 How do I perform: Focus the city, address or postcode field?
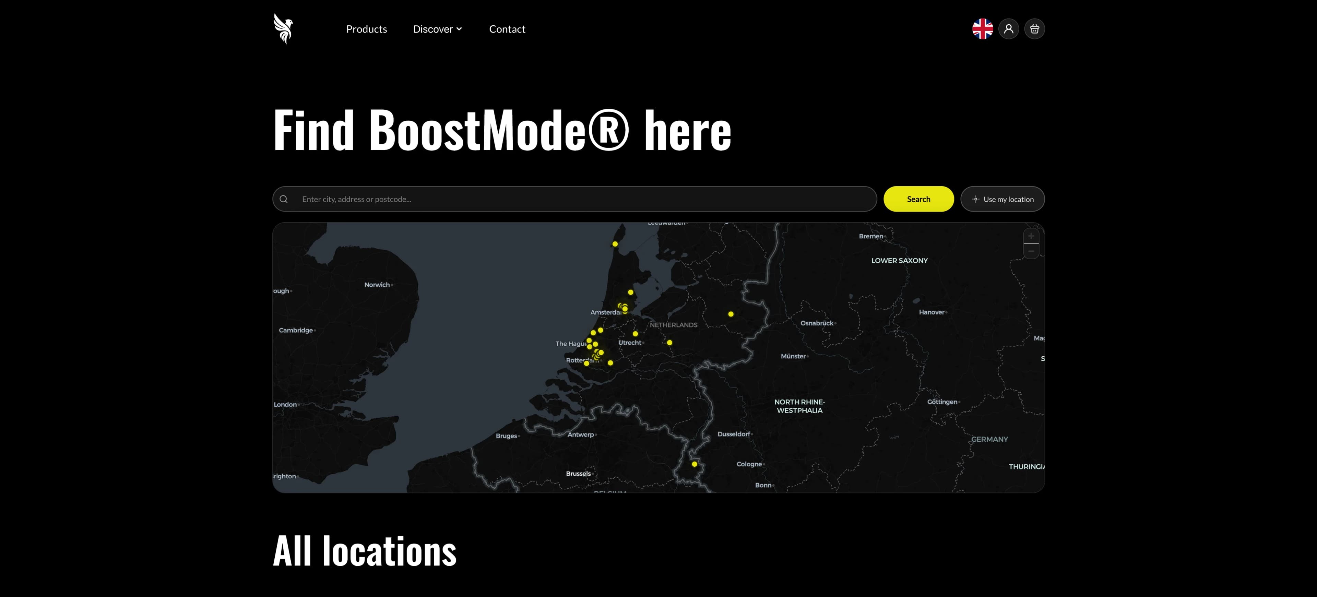coord(575,199)
